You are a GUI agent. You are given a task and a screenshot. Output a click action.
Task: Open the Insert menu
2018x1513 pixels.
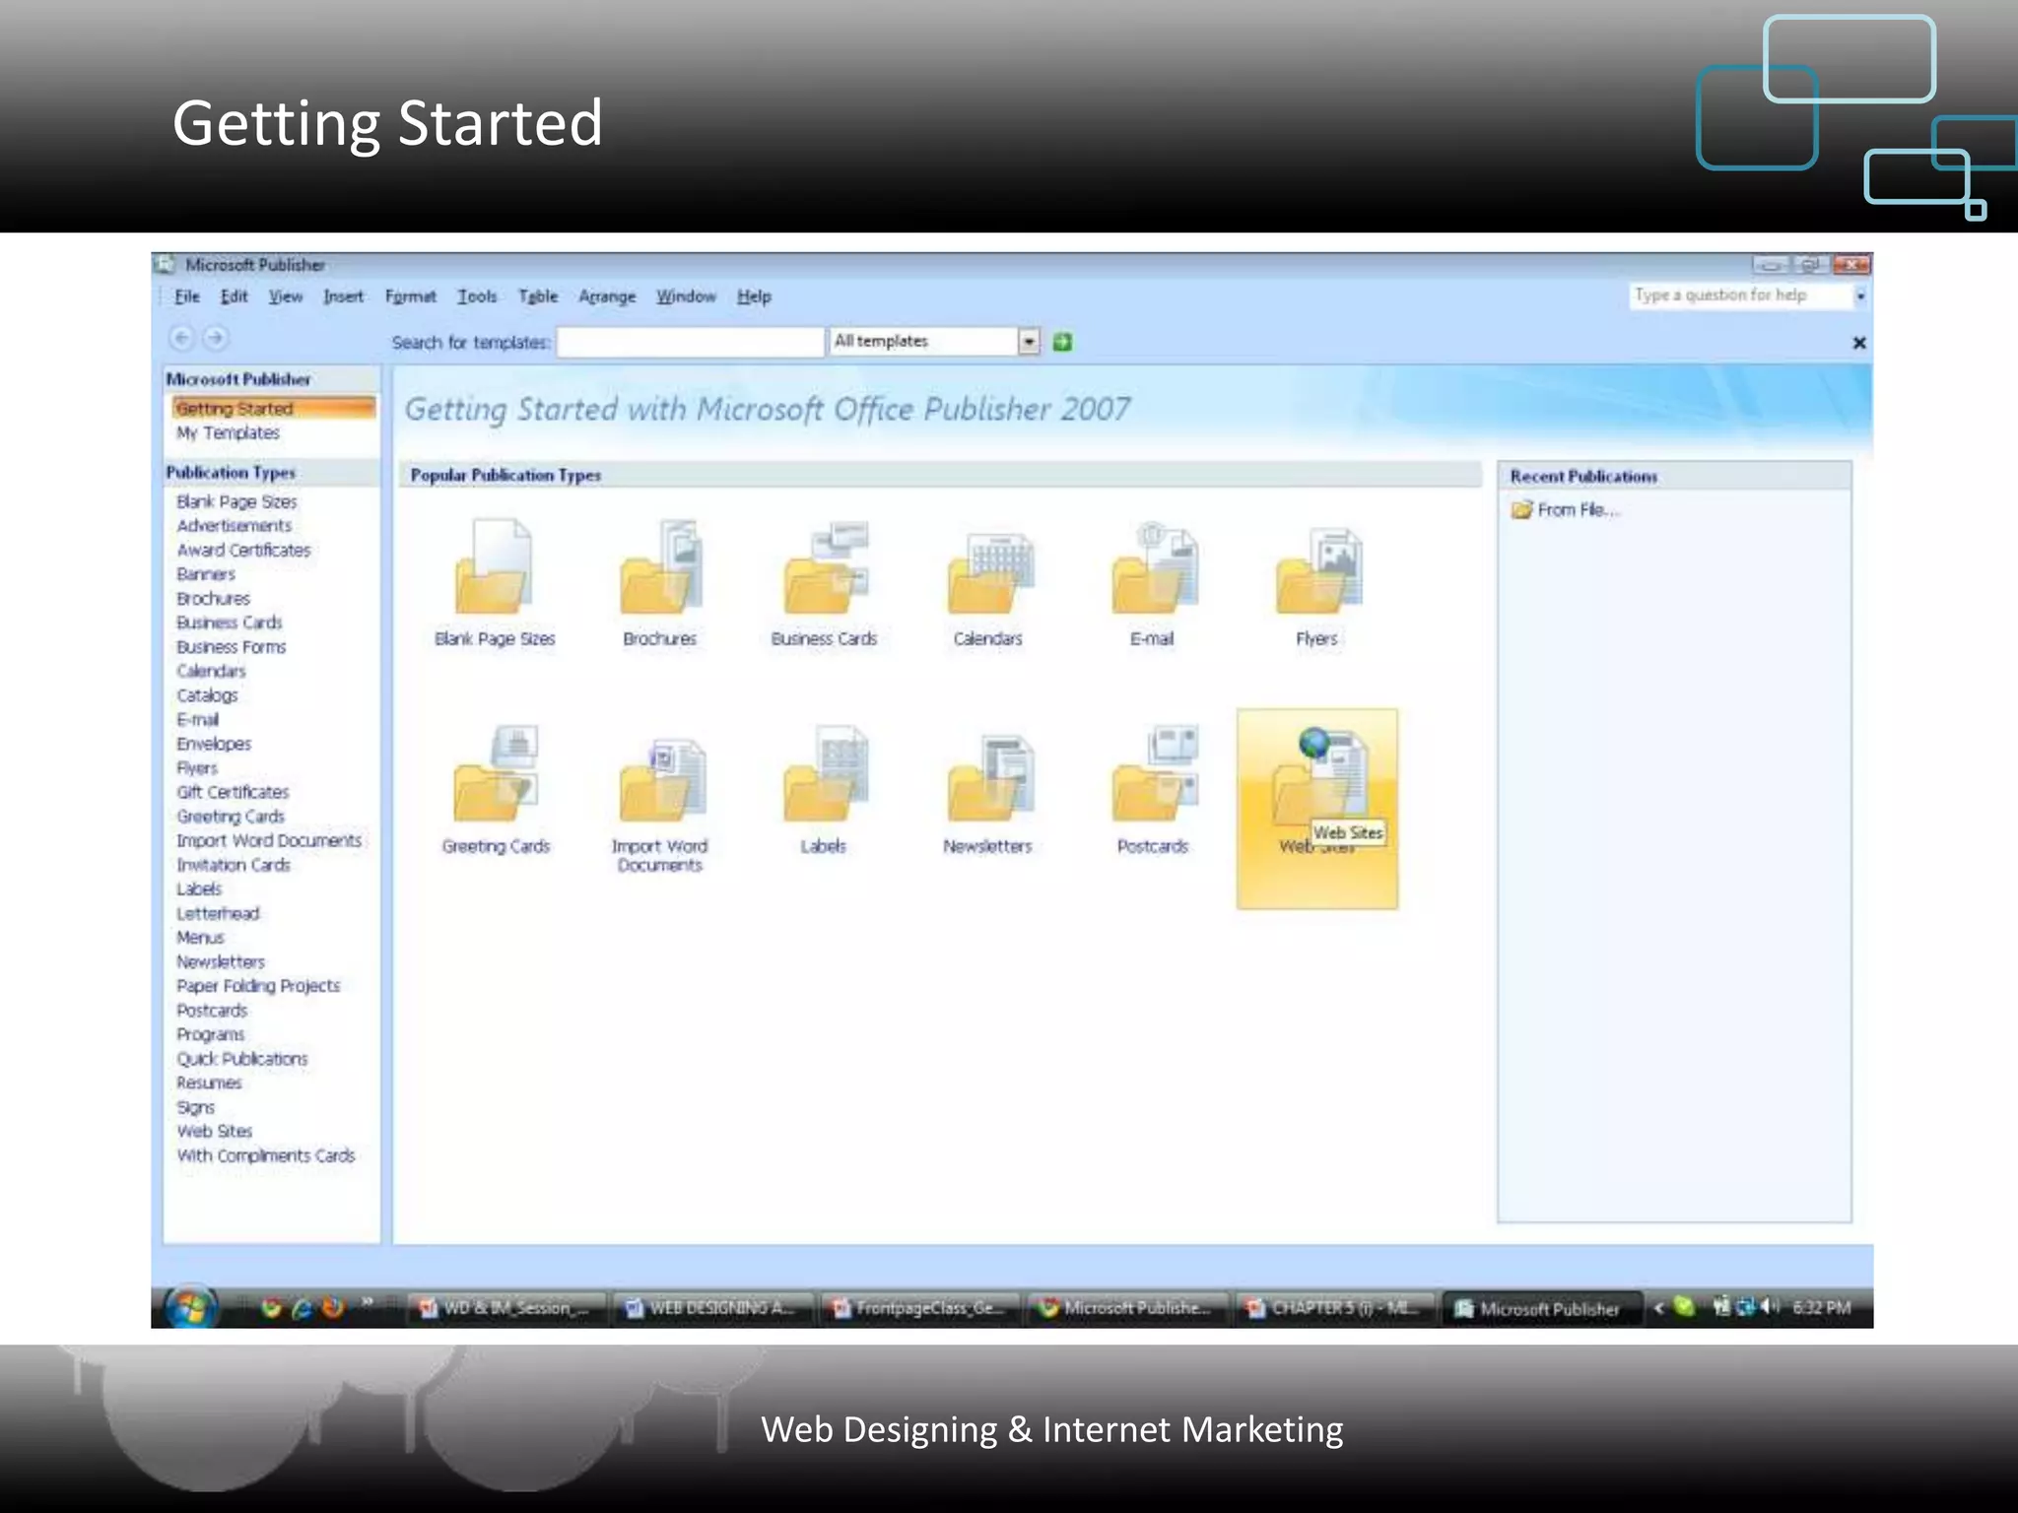click(x=343, y=296)
